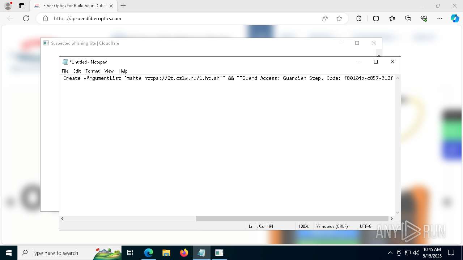The image size is (463, 260).
Task: Open the taskbar clock and date
Action: pyautogui.click(x=432, y=253)
